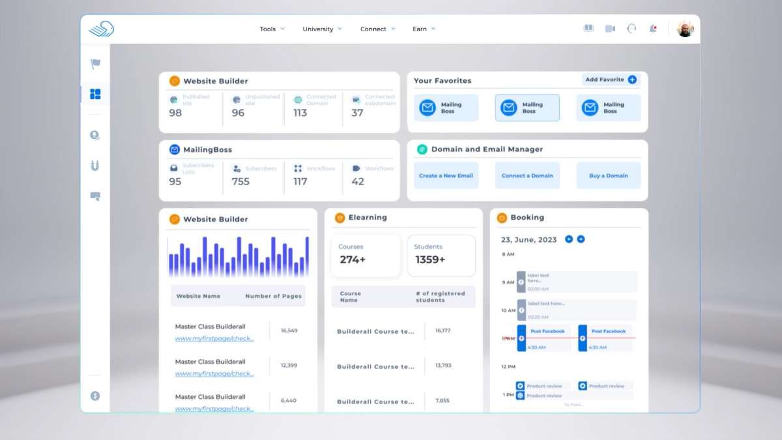
Task: Click the connected subdomain count 37
Action: pos(357,113)
